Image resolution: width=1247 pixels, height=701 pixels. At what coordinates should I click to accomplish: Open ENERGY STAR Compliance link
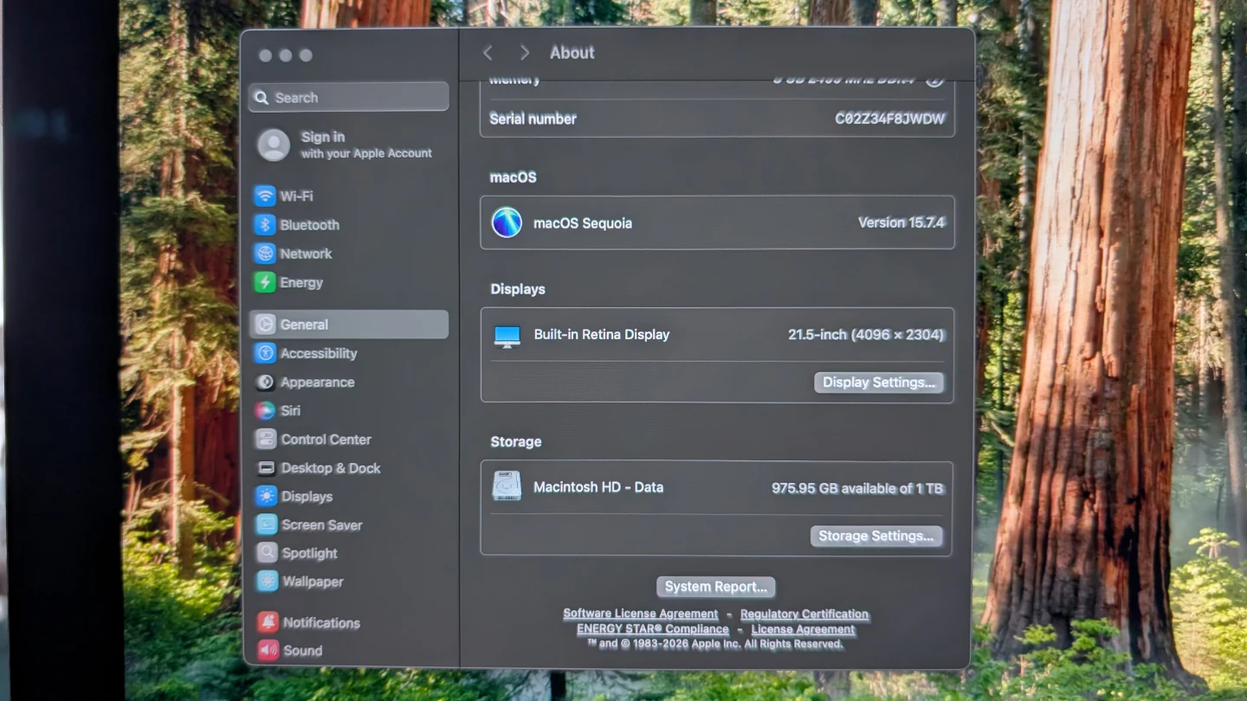pyautogui.click(x=653, y=629)
